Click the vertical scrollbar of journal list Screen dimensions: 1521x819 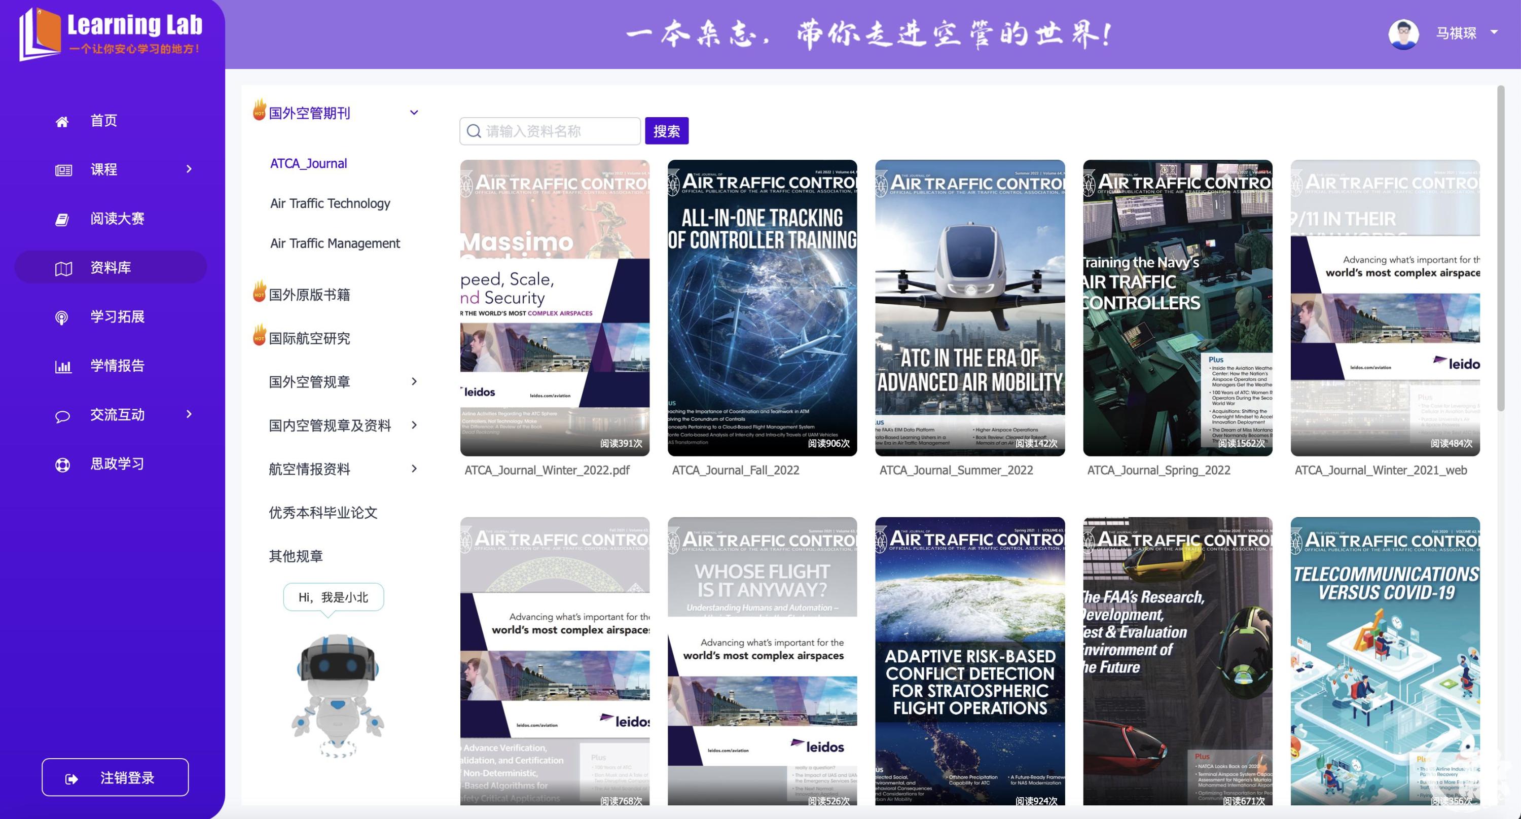click(x=1500, y=248)
